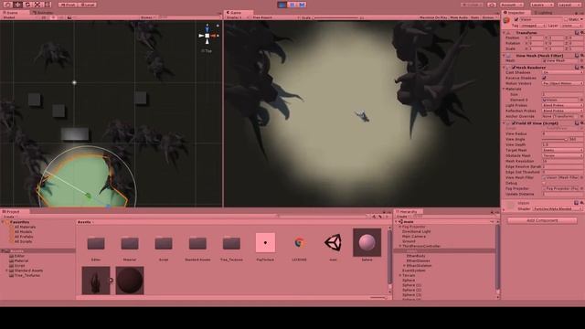Viewport: 585px width, 329px height.
Task: Open the Layout dropdown
Action: tap(569, 5)
